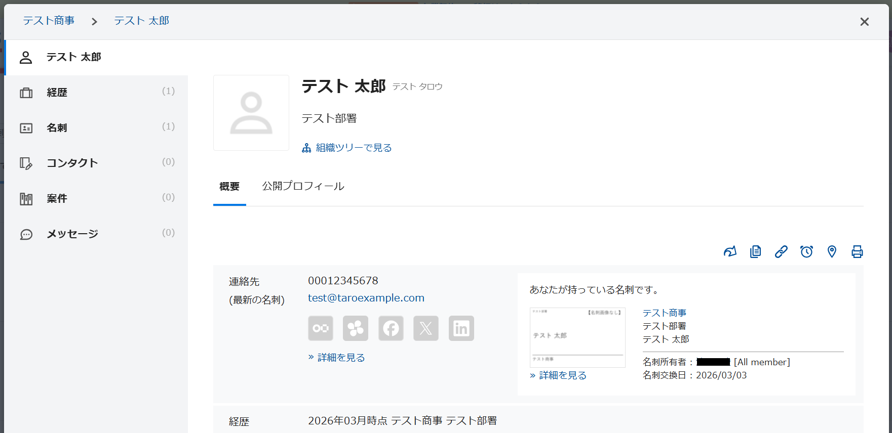
Task: Click the copy document icon
Action: coord(755,251)
